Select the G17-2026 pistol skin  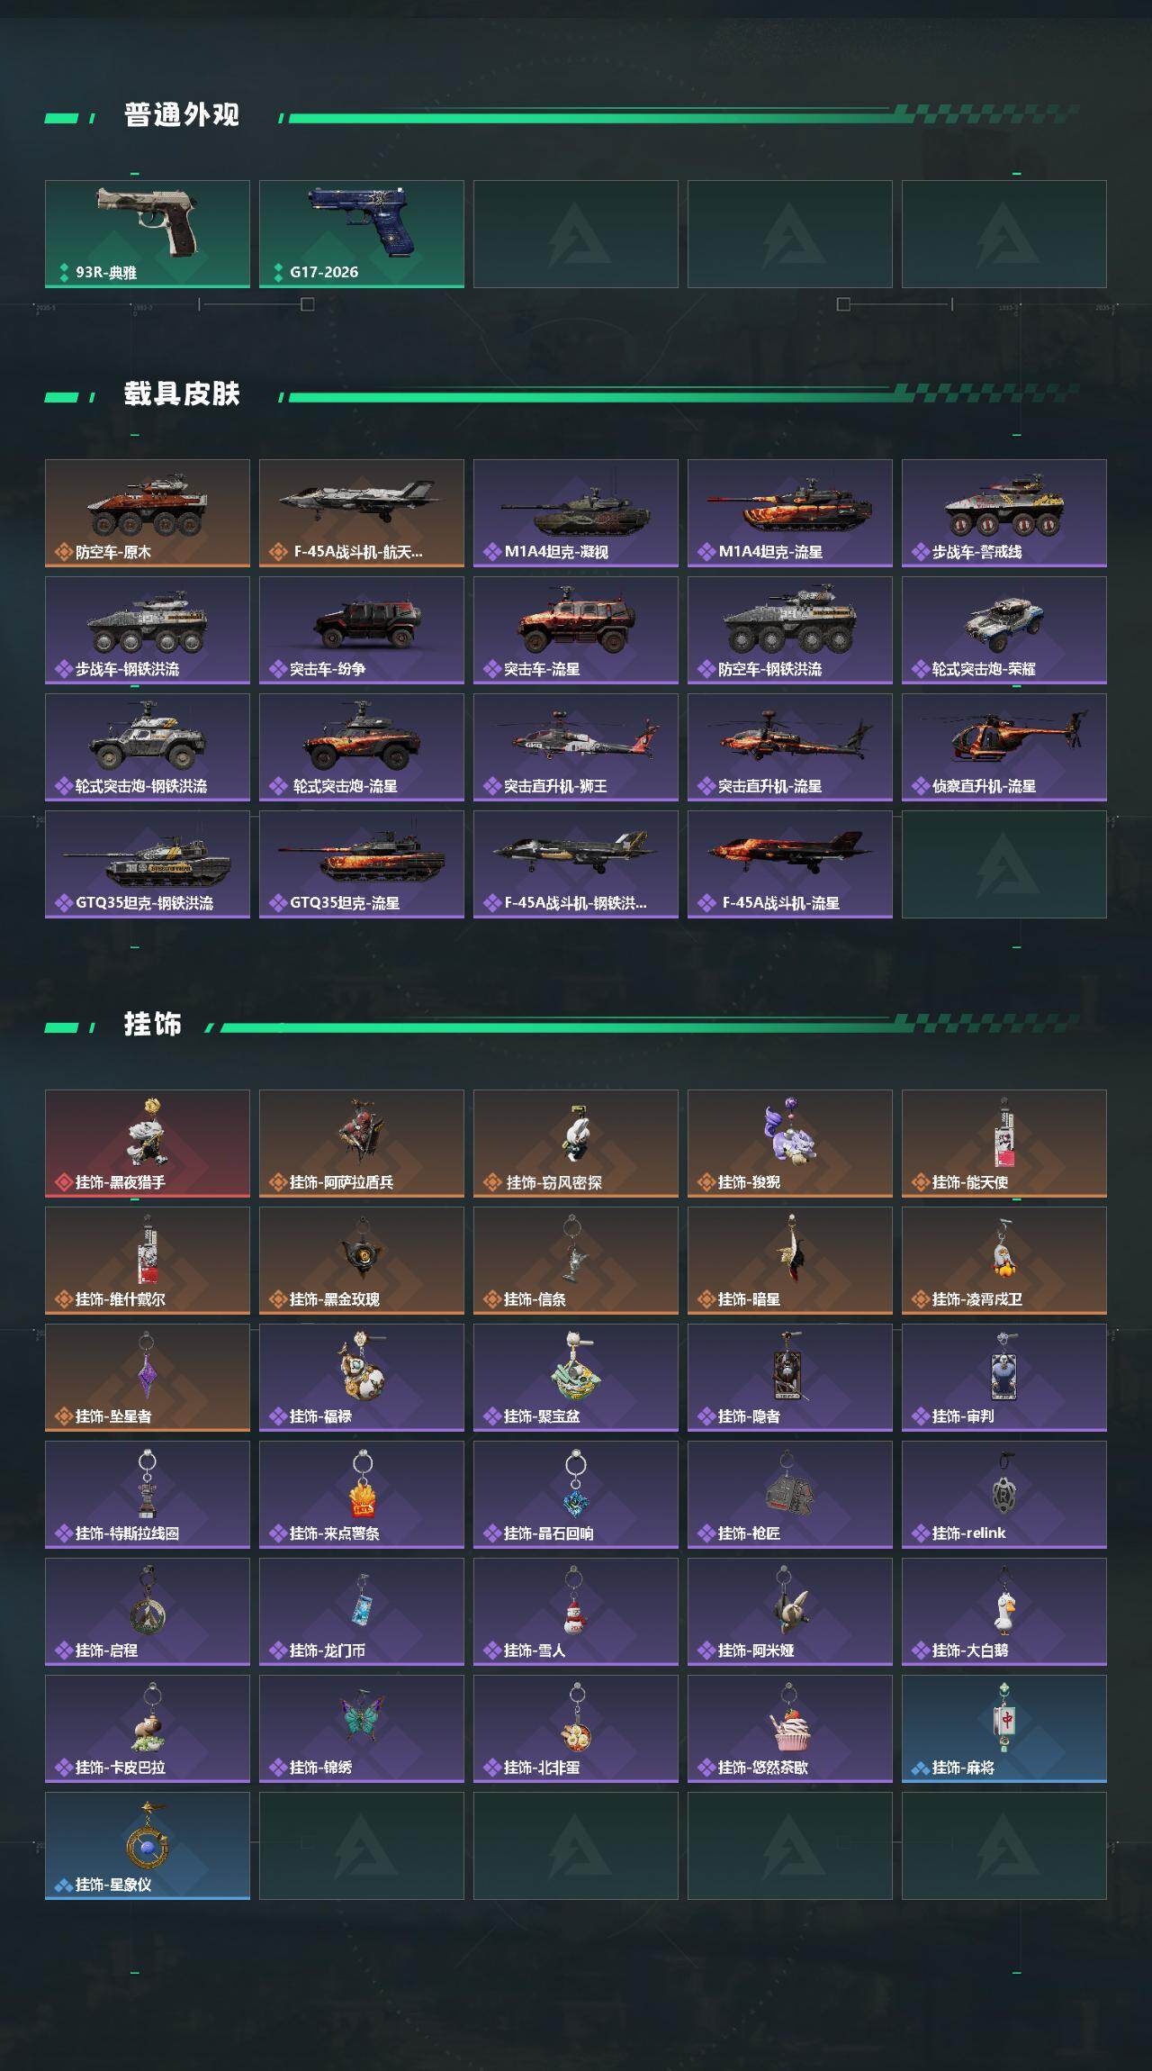pos(362,234)
